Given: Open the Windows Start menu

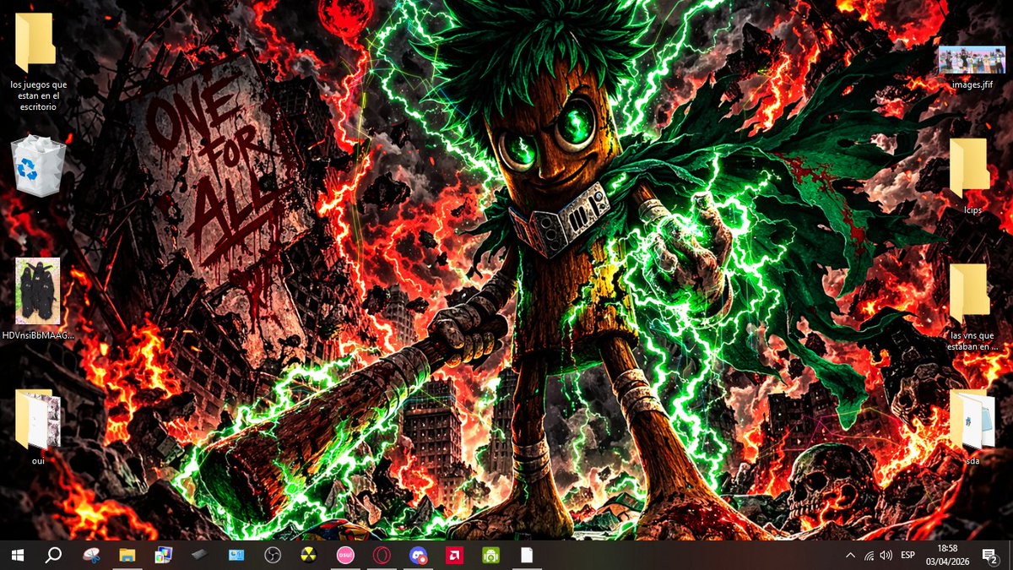Looking at the screenshot, I should (18, 555).
